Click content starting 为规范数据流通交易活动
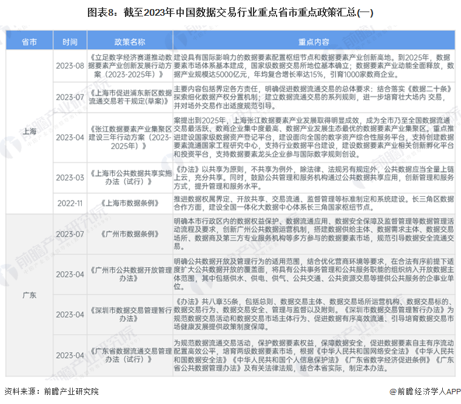The width and height of the screenshot is (461, 404). click(314, 356)
